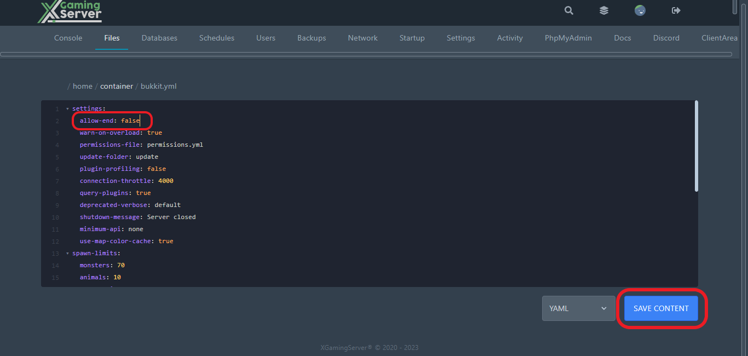Go to the Schedules tab
Screen dimensions: 748x356
tap(217, 38)
